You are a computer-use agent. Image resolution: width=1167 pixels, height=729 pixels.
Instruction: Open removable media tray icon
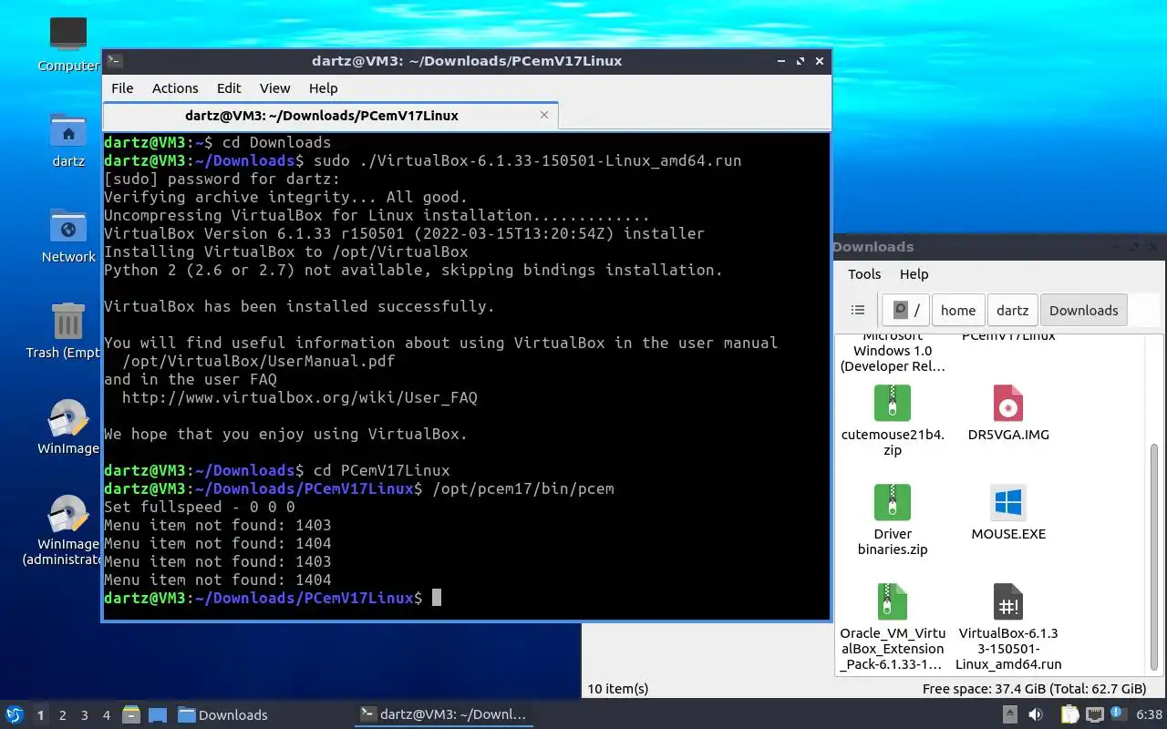coord(1010,714)
